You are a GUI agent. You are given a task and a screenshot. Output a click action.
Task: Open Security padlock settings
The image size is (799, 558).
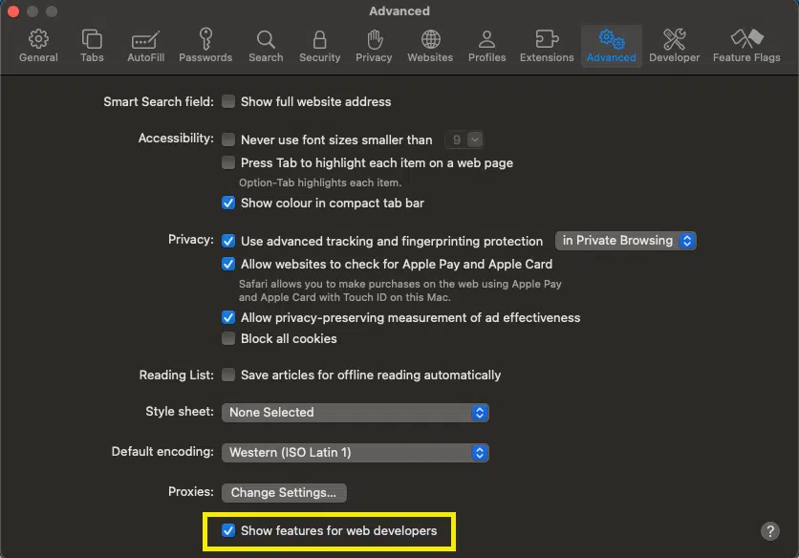(x=319, y=45)
